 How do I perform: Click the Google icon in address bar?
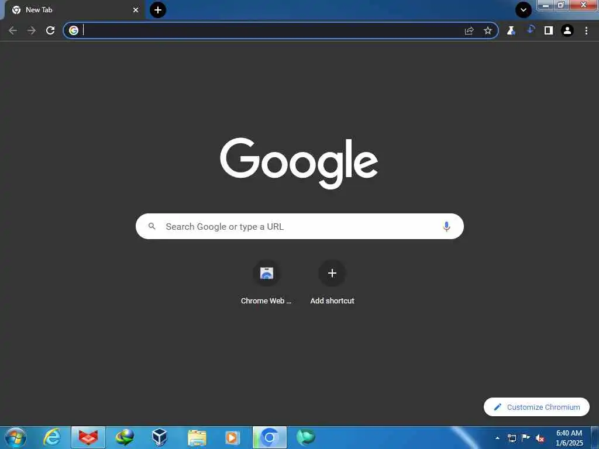point(74,30)
